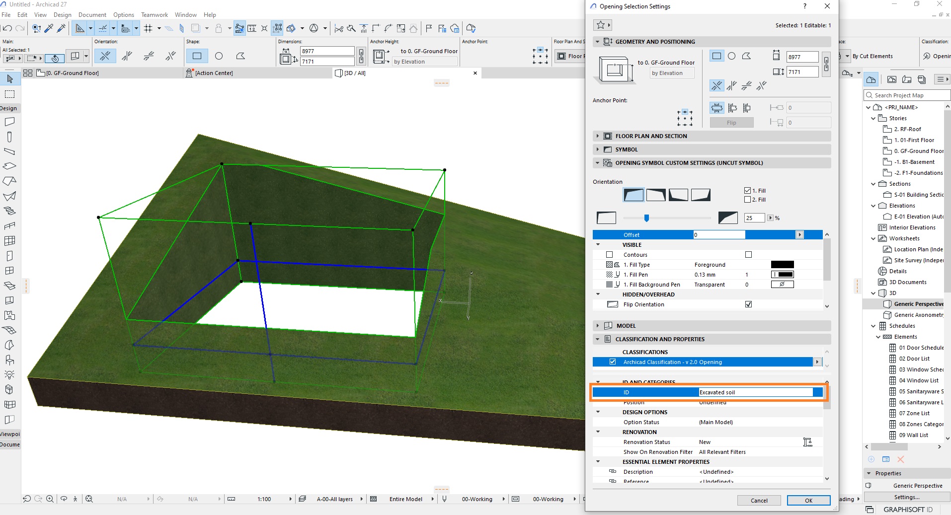Switch to the 0. GF-Ground Floor tab
Image resolution: width=951 pixels, height=515 pixels.
[73, 73]
